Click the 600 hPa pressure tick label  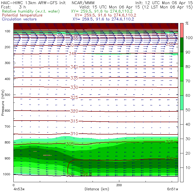(x=7, y=111)
